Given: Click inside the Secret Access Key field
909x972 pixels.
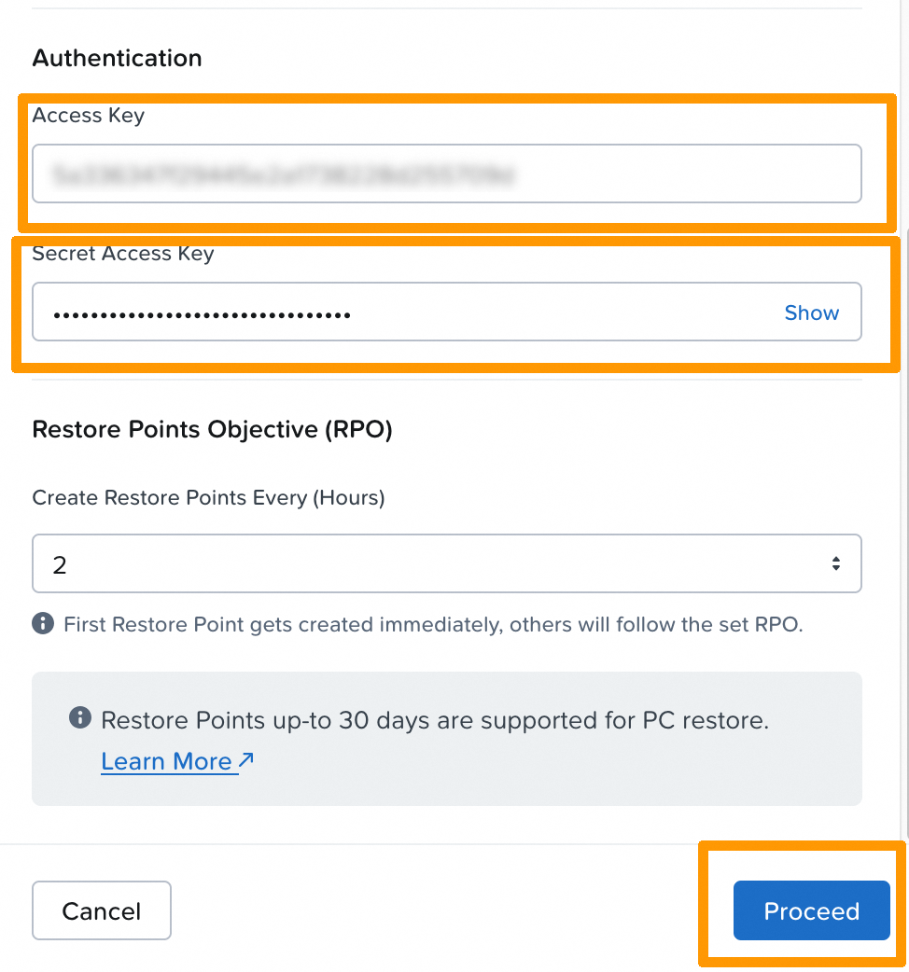Looking at the screenshot, I should (373, 312).
